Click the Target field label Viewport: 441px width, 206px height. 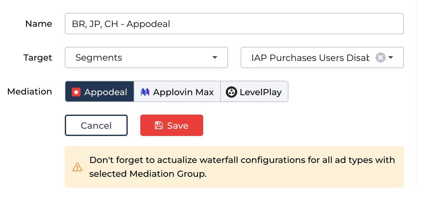pos(38,58)
